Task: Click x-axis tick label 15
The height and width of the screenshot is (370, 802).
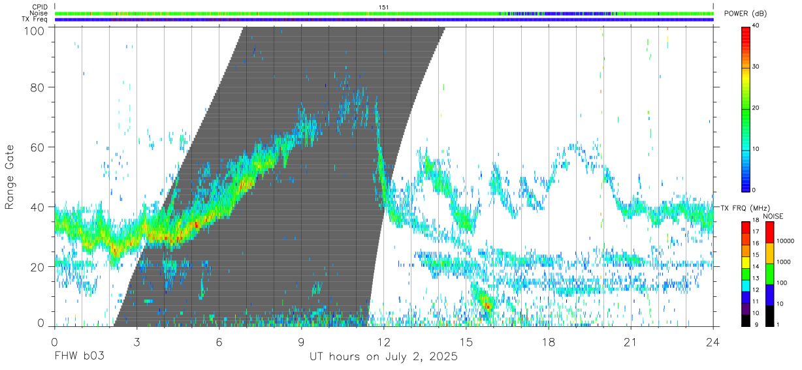Action: tap(466, 342)
